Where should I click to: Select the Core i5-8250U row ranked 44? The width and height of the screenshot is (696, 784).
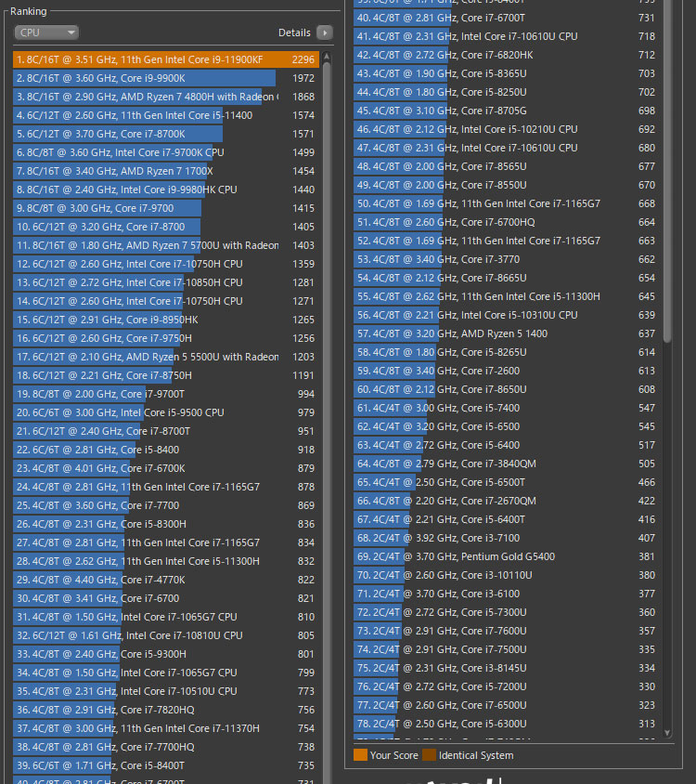[506, 92]
